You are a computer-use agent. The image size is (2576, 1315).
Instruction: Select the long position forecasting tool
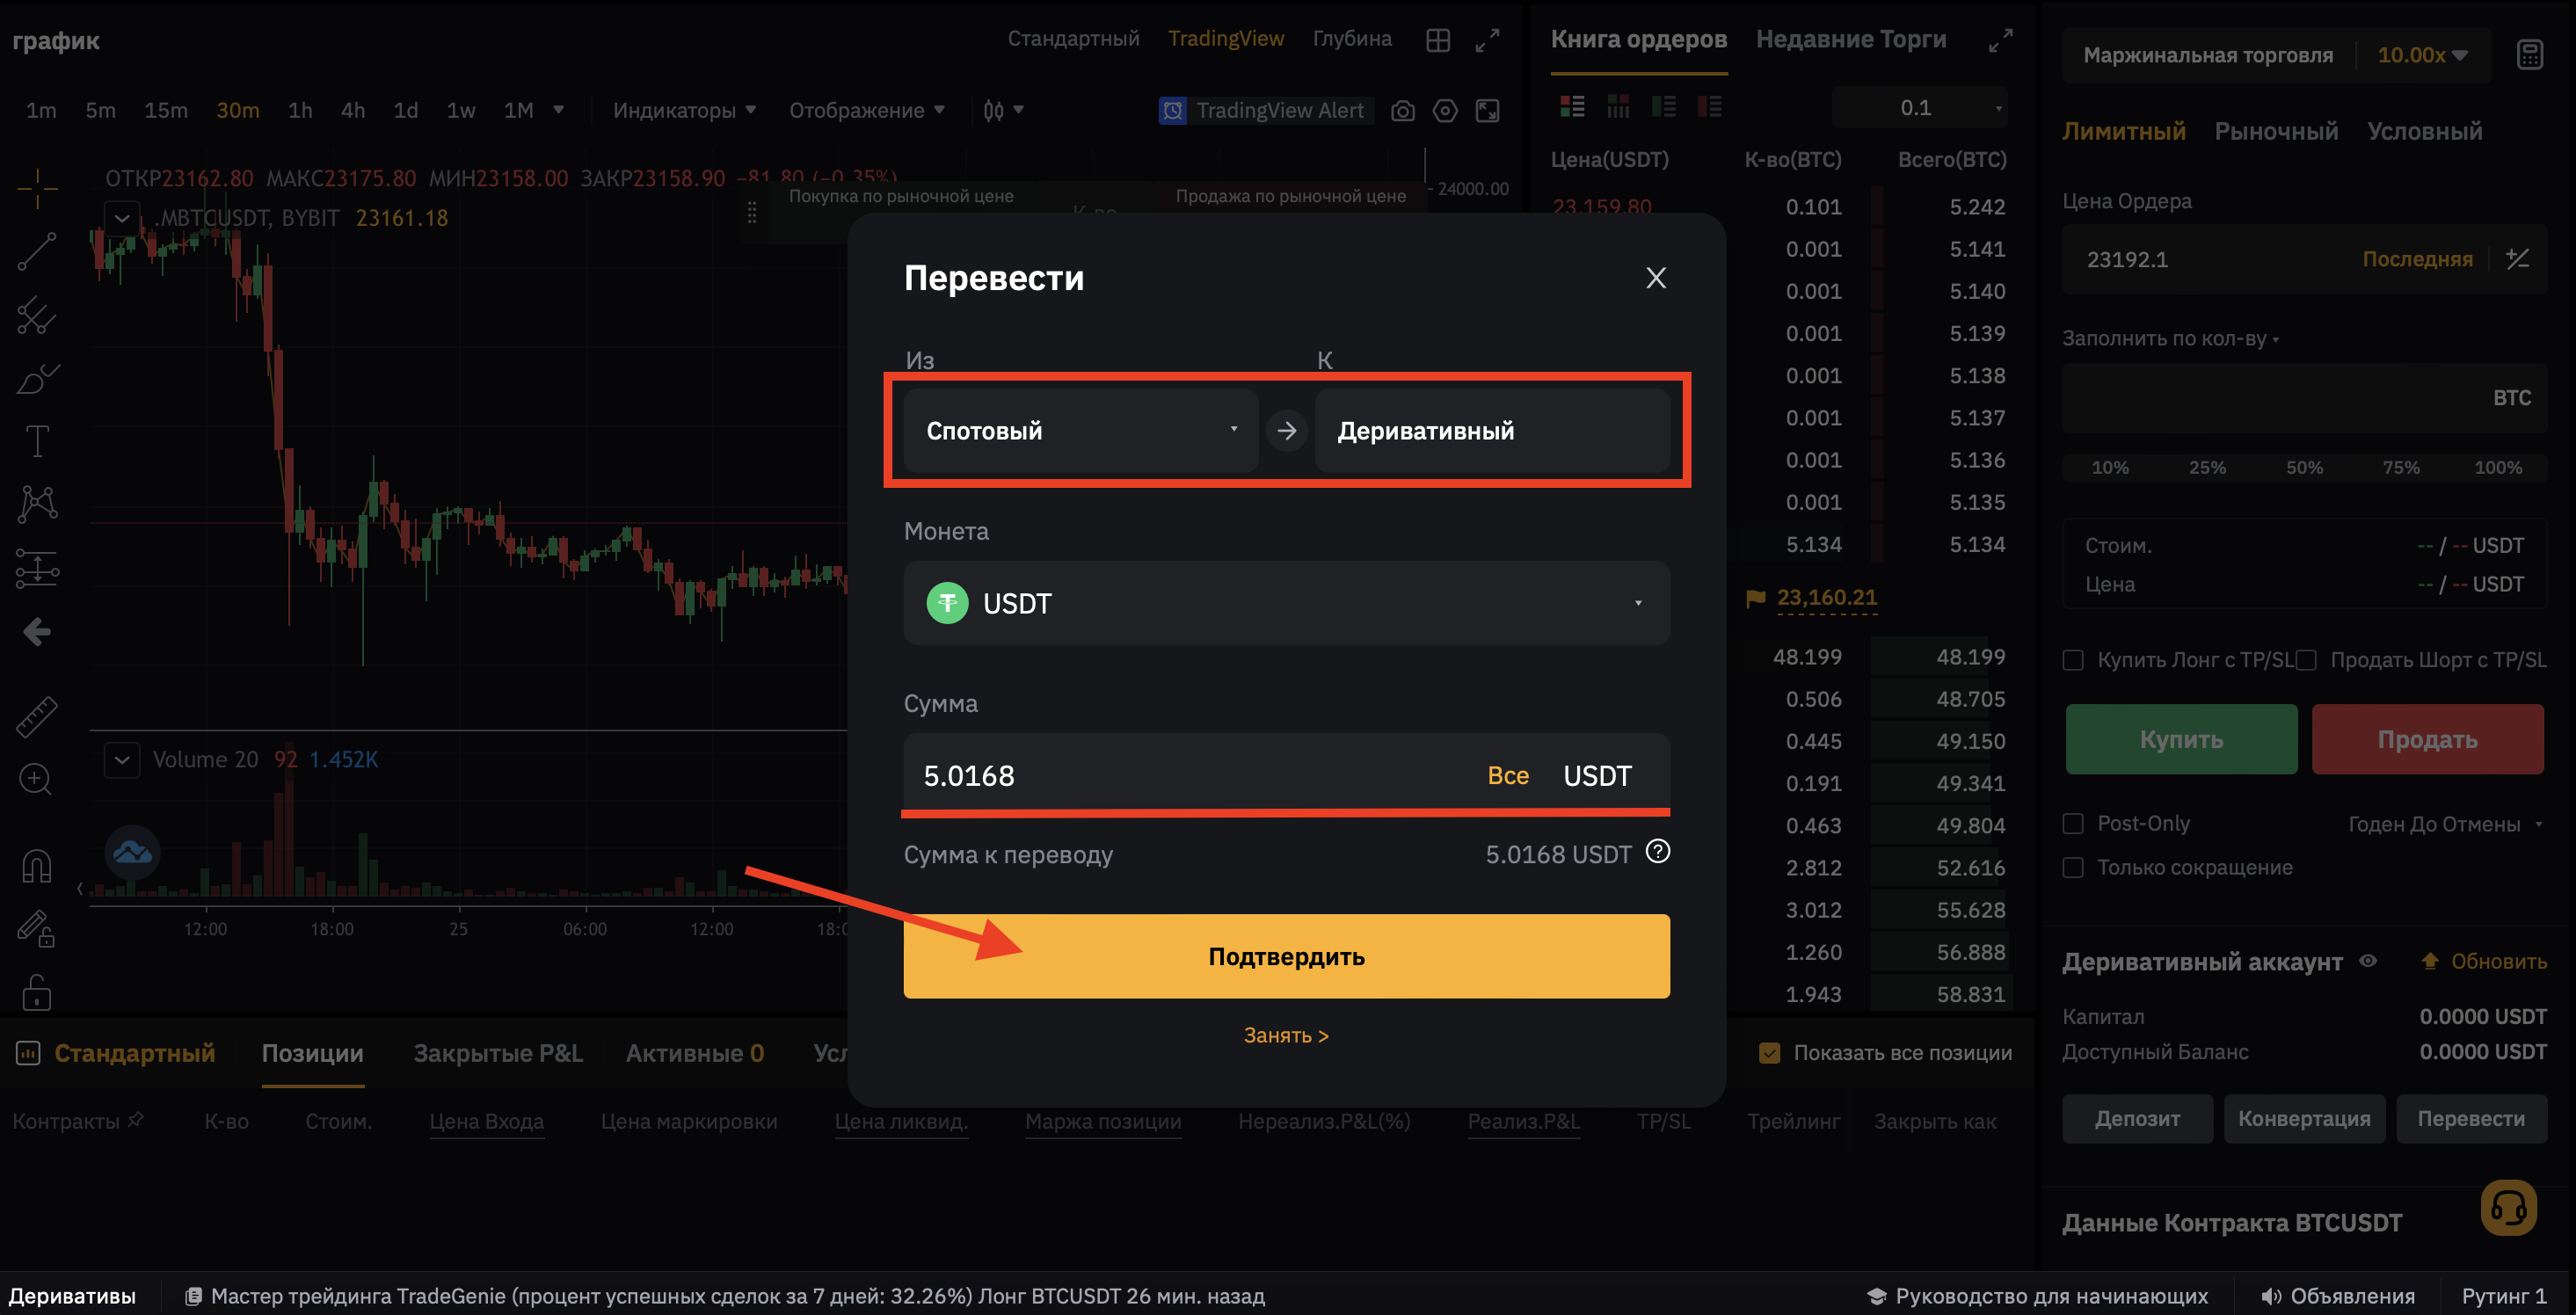[37, 568]
